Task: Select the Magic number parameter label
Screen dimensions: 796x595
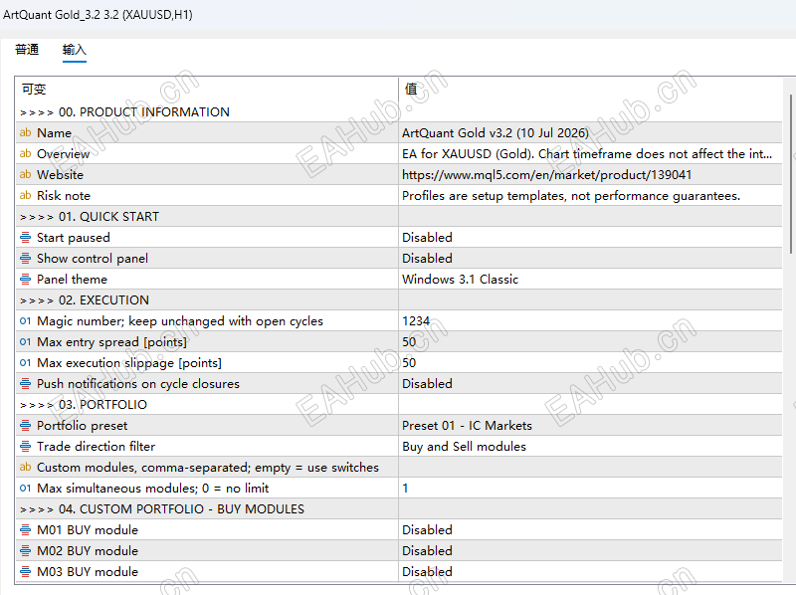Action: pos(180,320)
